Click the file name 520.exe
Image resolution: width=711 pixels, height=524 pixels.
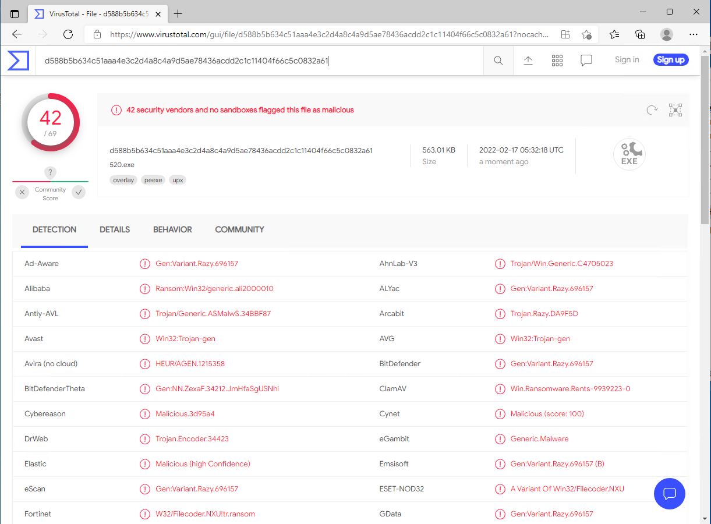click(122, 165)
